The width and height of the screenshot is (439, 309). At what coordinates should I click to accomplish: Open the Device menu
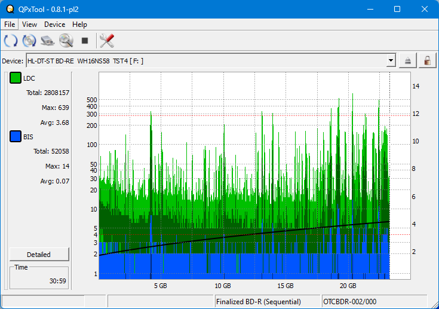point(54,25)
